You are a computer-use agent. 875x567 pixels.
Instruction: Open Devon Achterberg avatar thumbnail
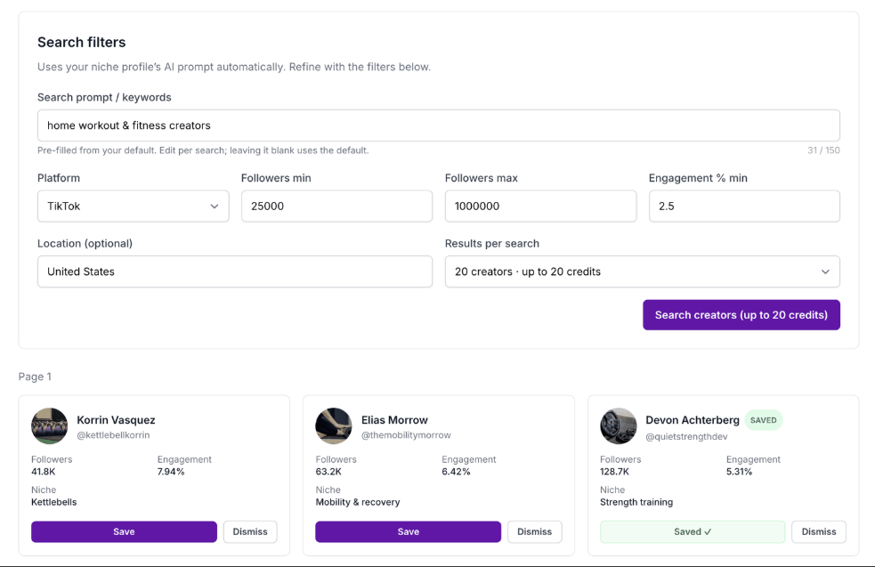(x=619, y=425)
